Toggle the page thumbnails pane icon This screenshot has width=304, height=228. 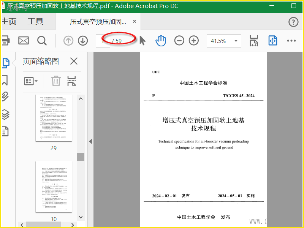point(6,63)
